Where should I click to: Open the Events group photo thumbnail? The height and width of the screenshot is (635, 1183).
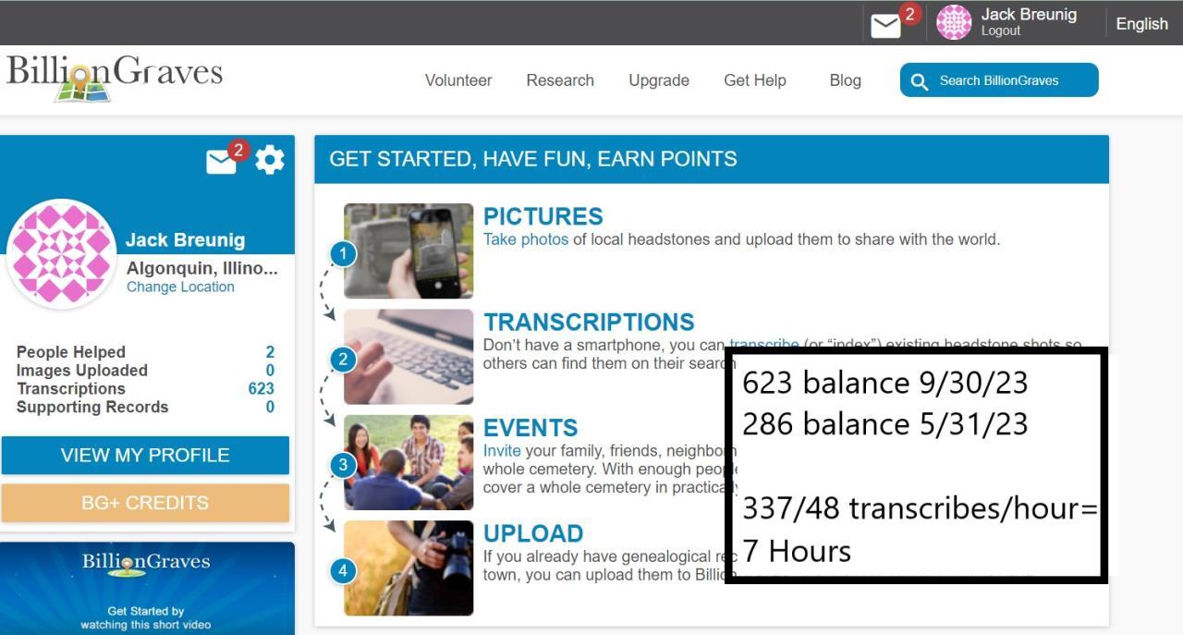[x=409, y=462]
